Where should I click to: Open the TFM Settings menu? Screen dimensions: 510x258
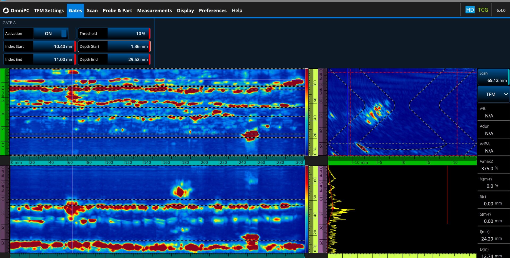[49, 11]
